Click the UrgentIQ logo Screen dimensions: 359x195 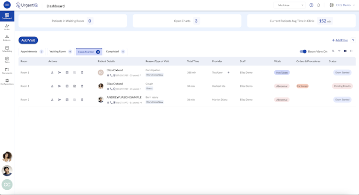[x=26, y=5]
